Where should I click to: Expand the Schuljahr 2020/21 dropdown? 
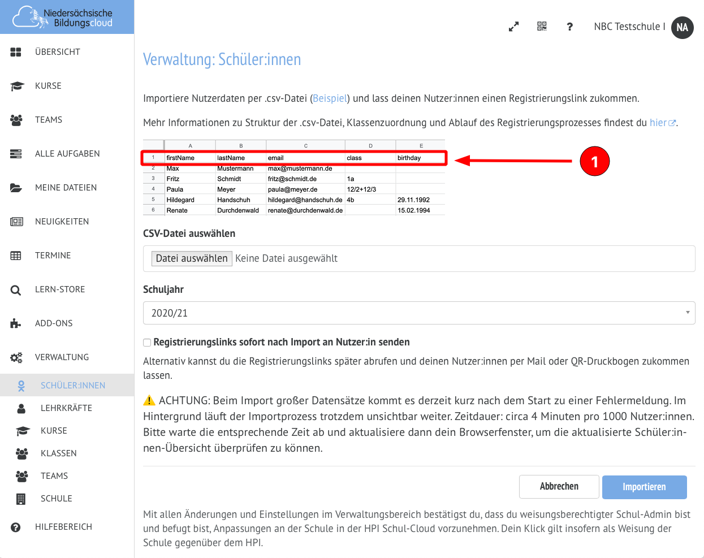[x=418, y=313]
